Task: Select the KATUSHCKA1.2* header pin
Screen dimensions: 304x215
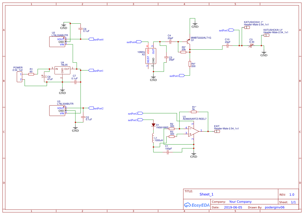Action: click(x=267, y=35)
